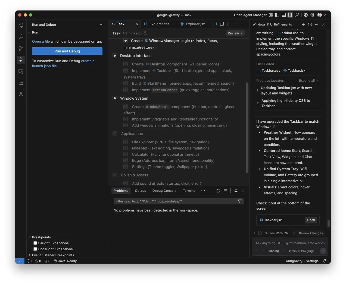The width and height of the screenshot is (346, 284).
Task: Select the Search icon in activity bar
Action: coord(21,37)
